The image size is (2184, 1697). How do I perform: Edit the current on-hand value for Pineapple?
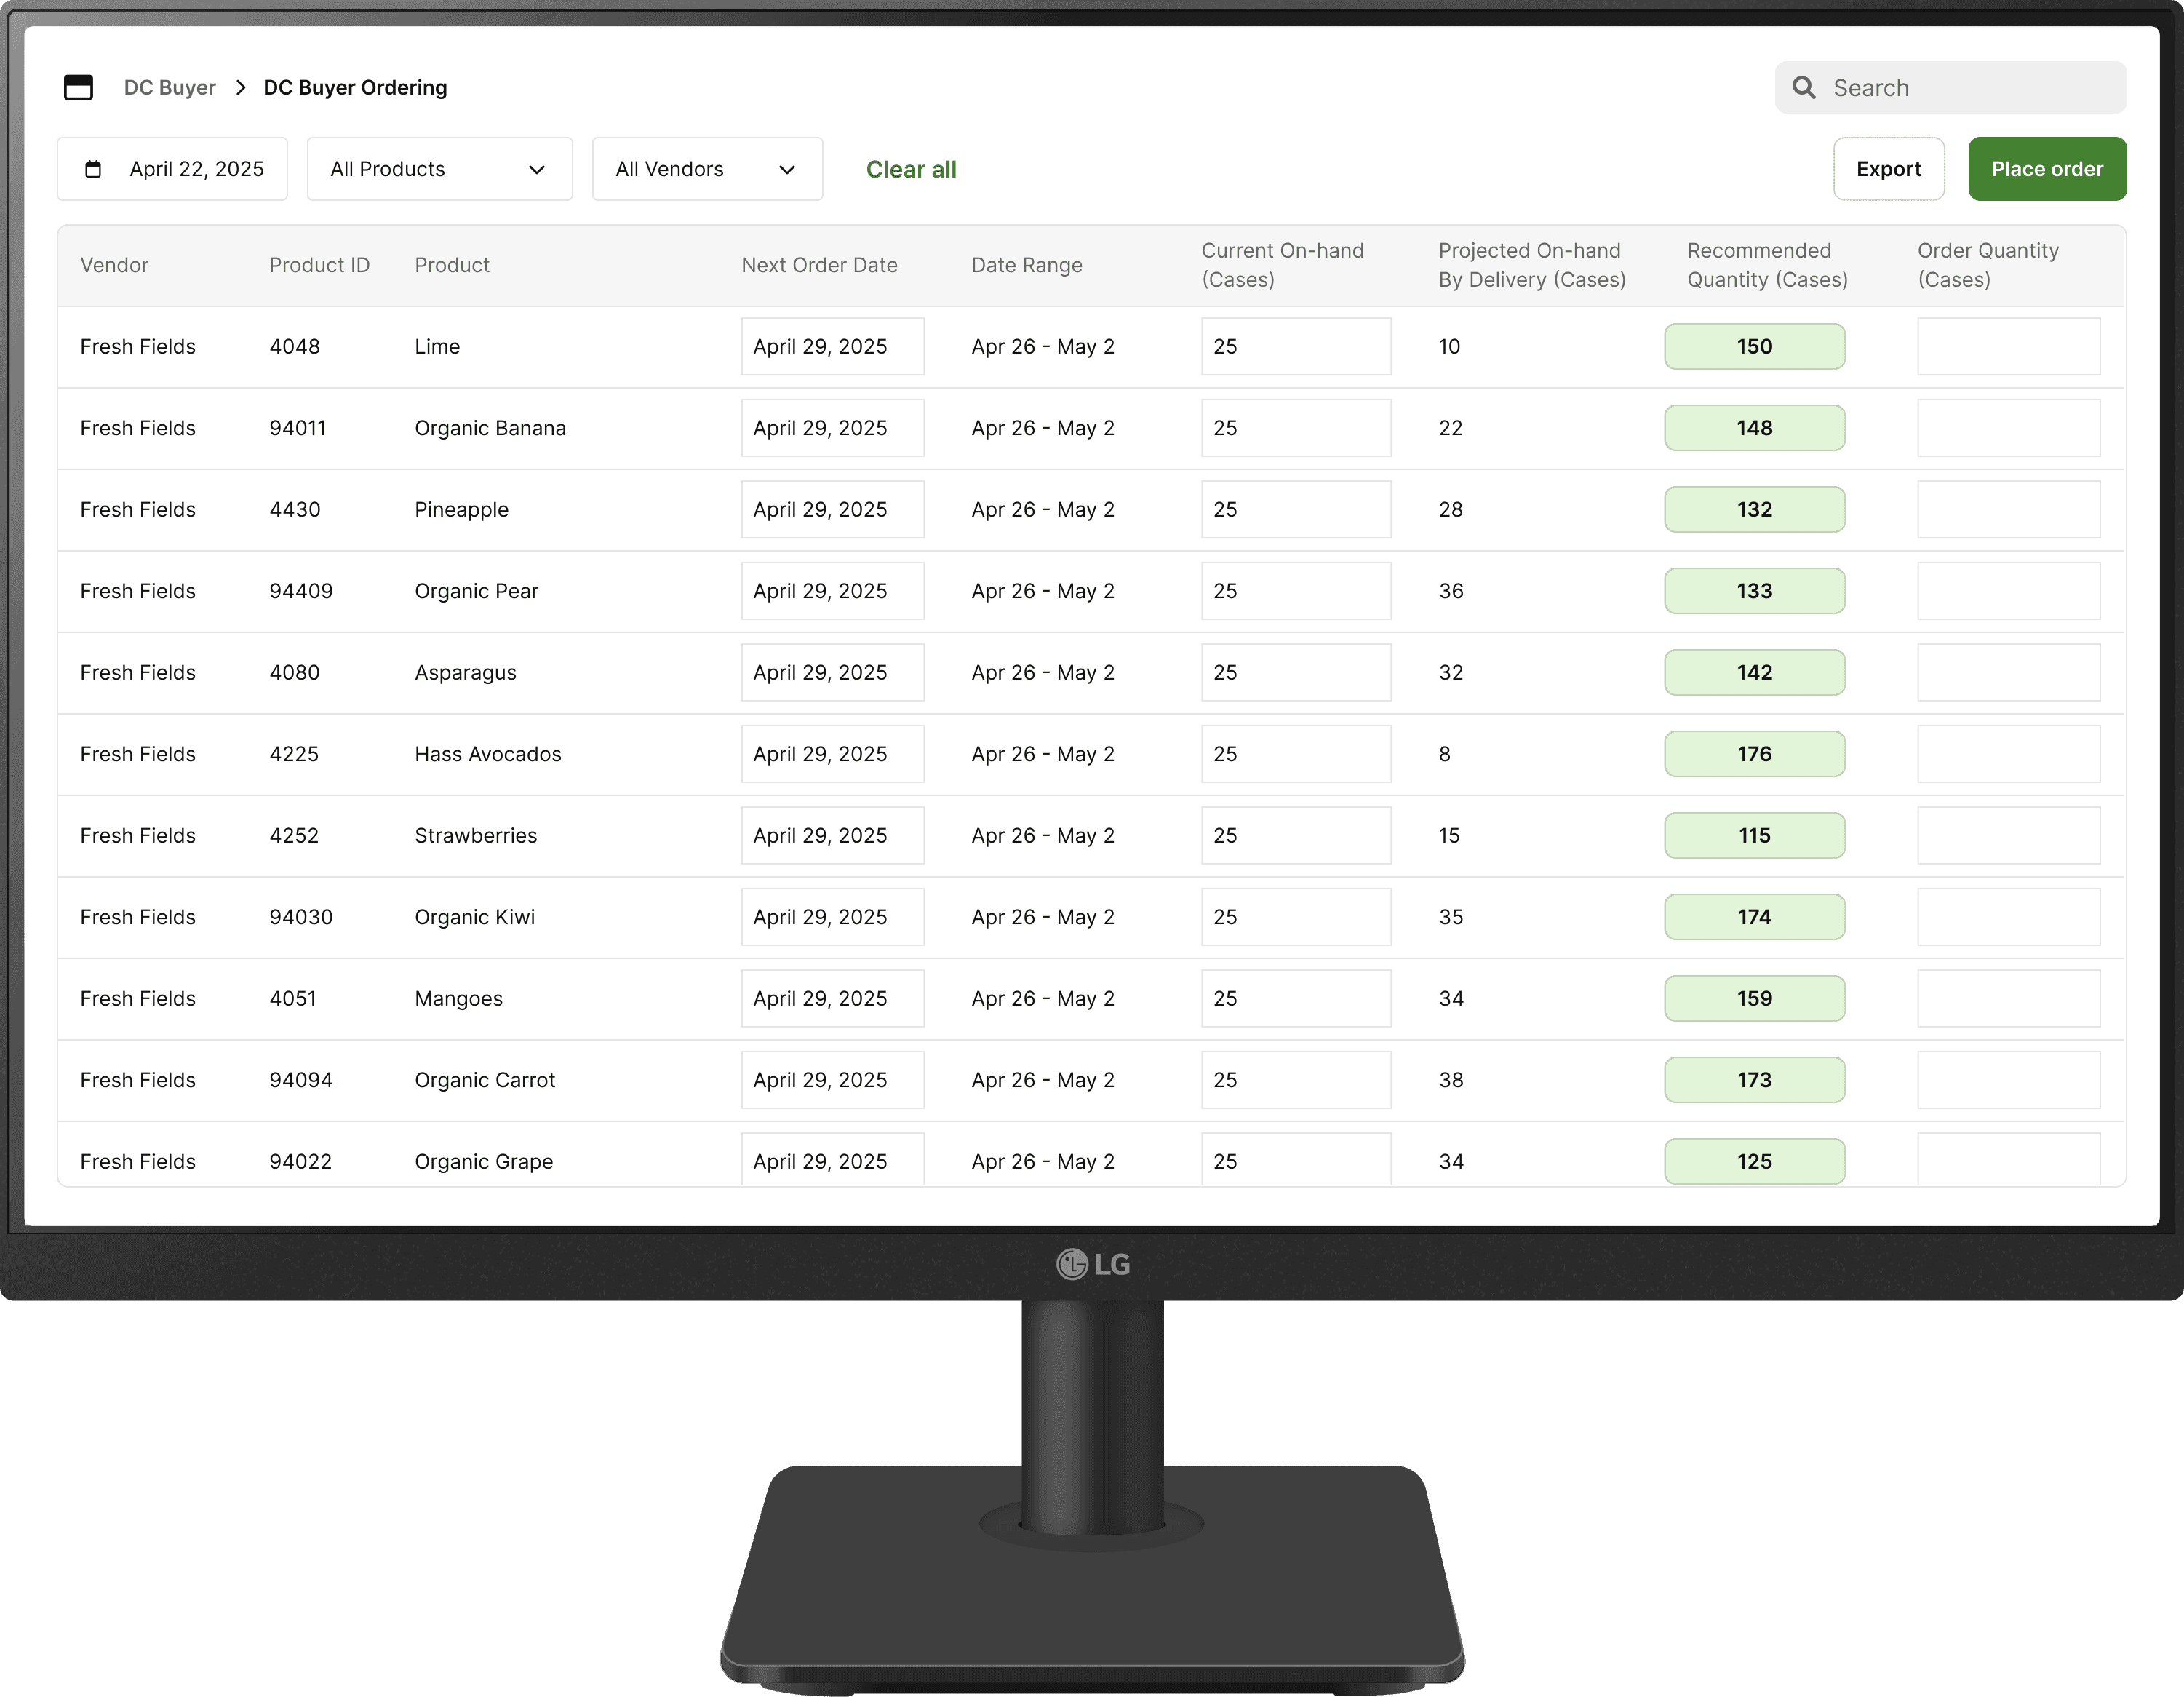1295,509
